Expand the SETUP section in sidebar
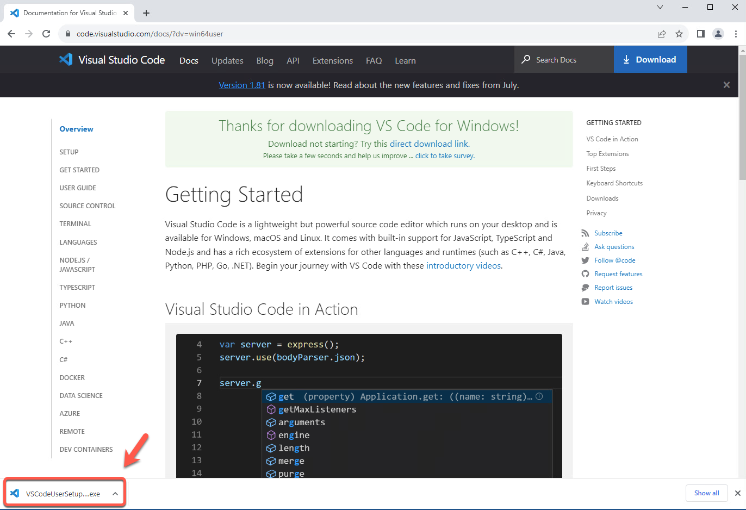746x510 pixels. (x=69, y=152)
